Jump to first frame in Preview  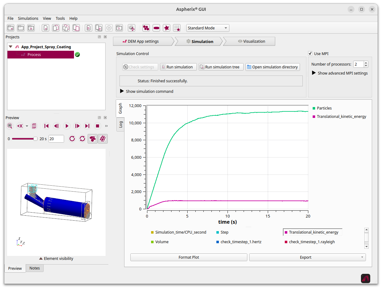46,126
